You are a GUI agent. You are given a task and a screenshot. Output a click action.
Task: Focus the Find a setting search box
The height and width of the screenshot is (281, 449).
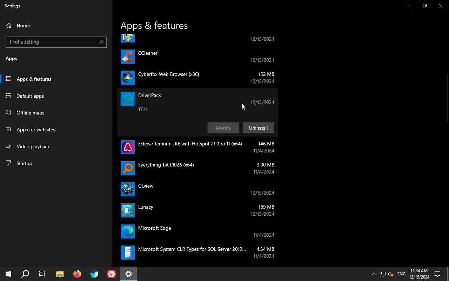pyautogui.click(x=56, y=42)
